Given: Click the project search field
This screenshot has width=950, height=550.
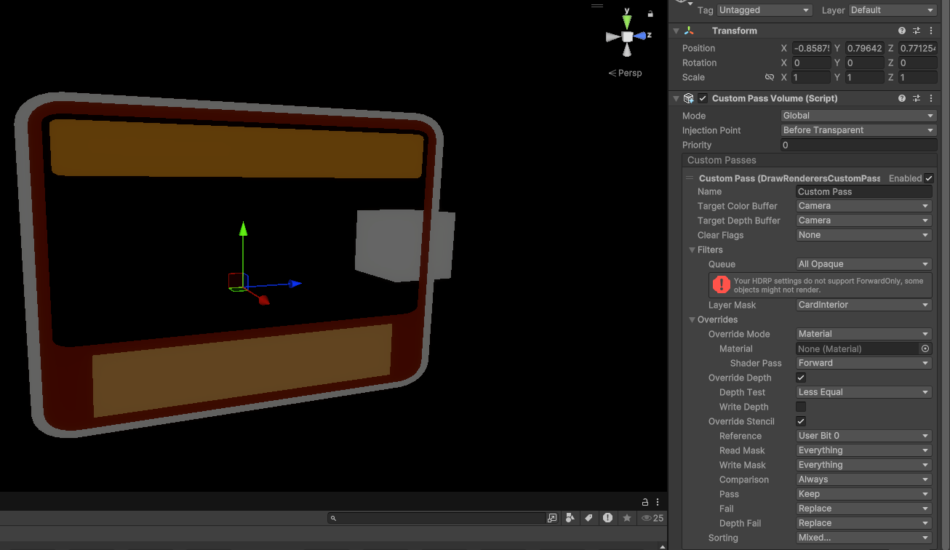Looking at the screenshot, I should point(436,517).
